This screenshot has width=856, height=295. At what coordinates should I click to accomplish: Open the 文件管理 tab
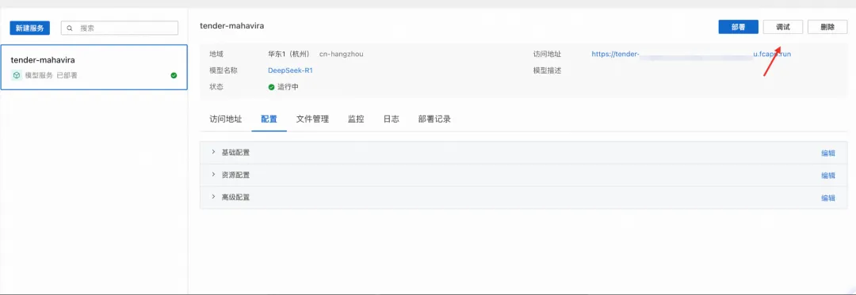pos(312,119)
